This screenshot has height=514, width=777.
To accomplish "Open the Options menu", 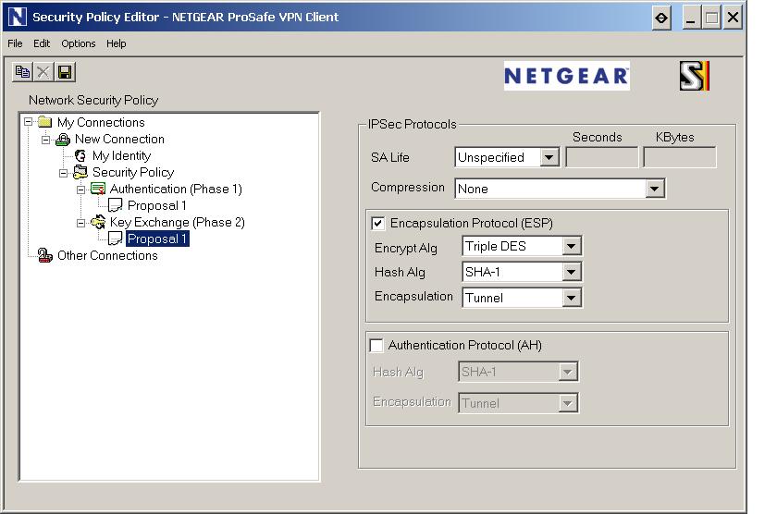I will pyautogui.click(x=79, y=43).
